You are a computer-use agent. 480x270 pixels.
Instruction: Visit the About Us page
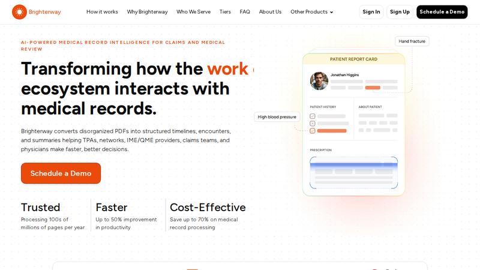pos(270,12)
